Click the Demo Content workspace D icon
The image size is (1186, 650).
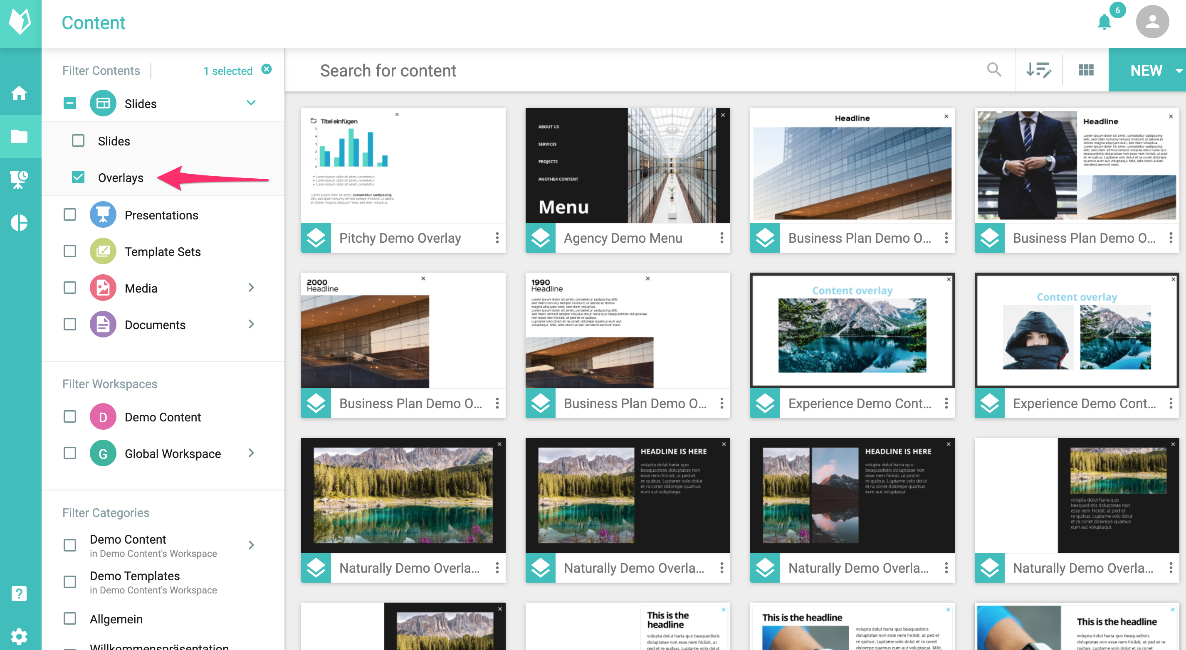[103, 417]
